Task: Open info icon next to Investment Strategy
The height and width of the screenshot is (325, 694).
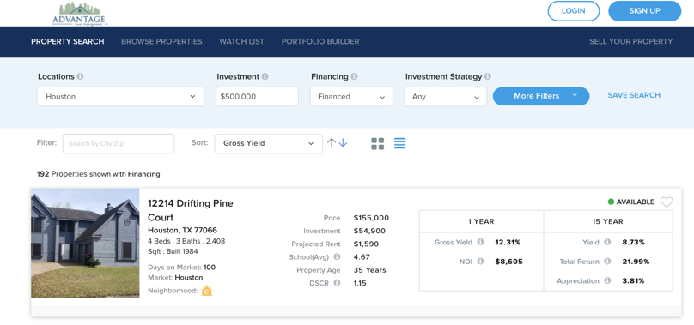Action: (487, 76)
